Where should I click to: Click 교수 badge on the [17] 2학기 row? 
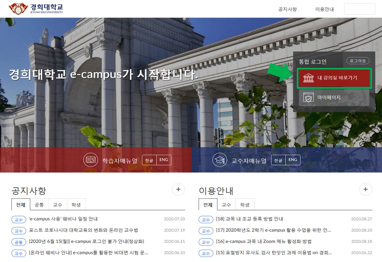coord(206,231)
